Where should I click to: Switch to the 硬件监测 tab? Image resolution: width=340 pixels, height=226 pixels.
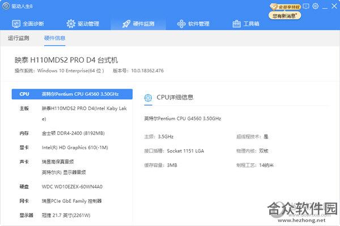138,24
